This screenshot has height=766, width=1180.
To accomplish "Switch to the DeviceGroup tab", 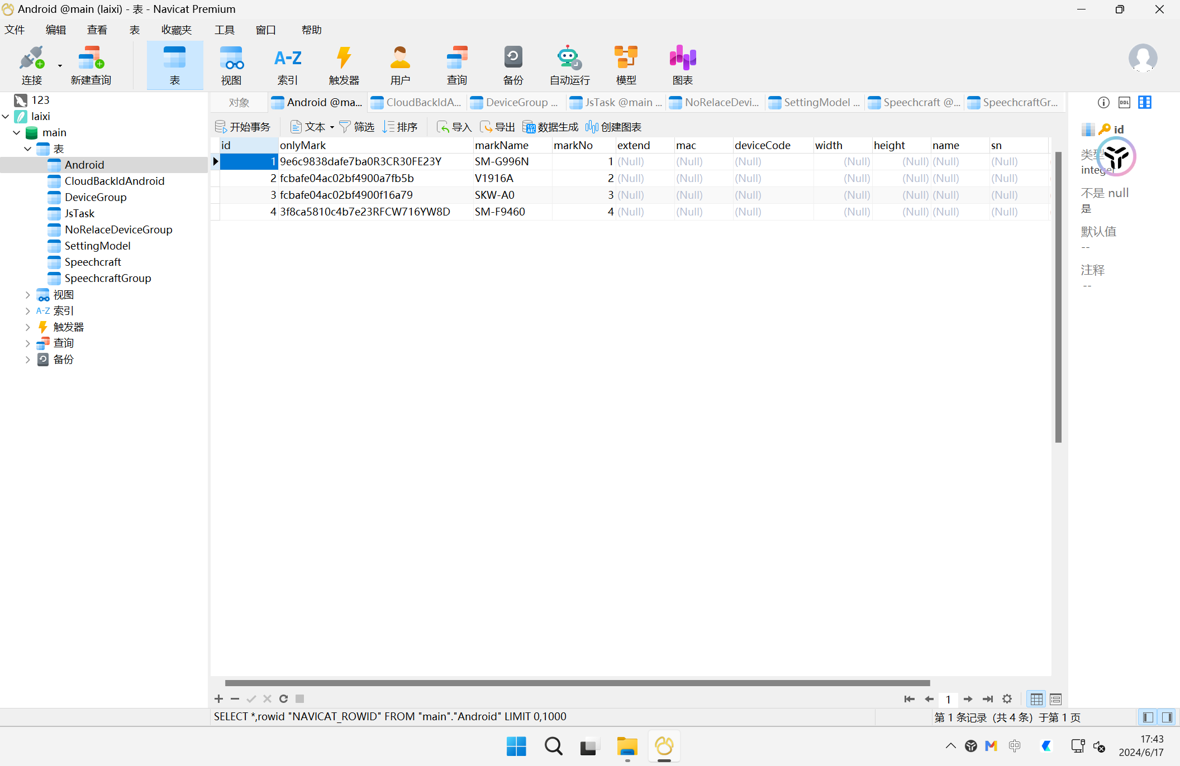I will pyautogui.click(x=516, y=103).
